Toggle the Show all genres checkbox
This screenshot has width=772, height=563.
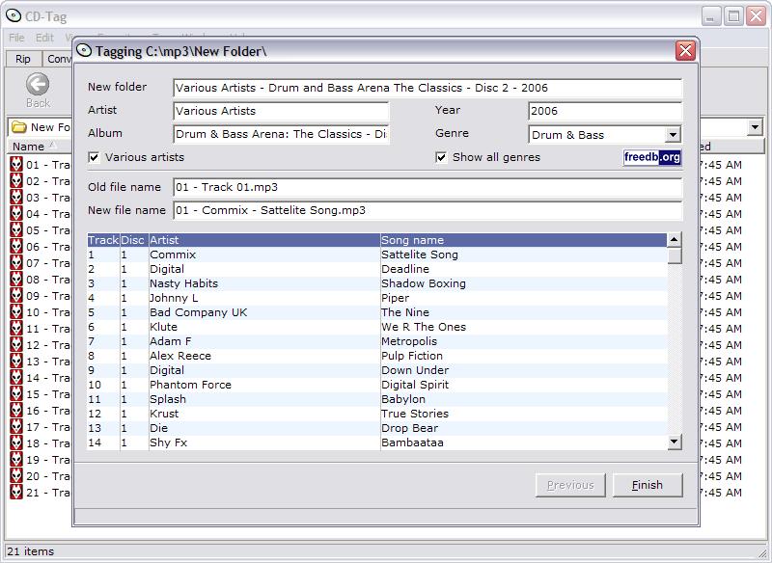[442, 157]
